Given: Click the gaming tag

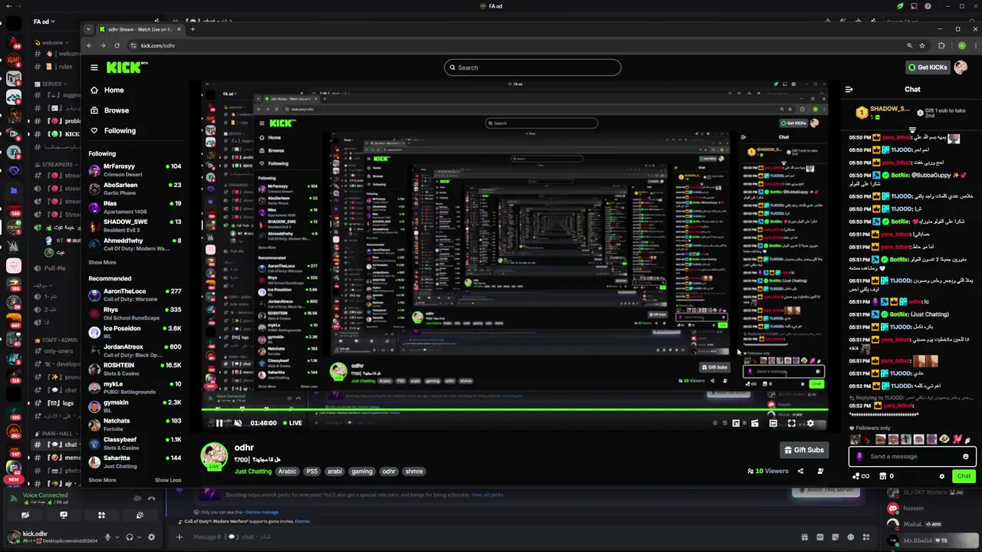Looking at the screenshot, I should coord(361,472).
